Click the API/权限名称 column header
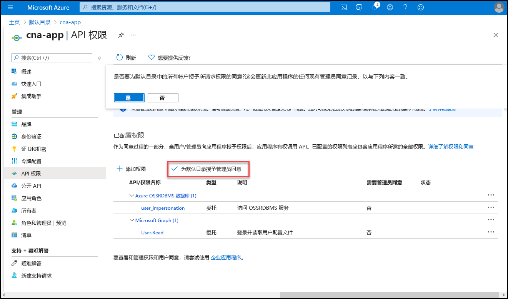The height and width of the screenshot is (299, 508). (145, 182)
